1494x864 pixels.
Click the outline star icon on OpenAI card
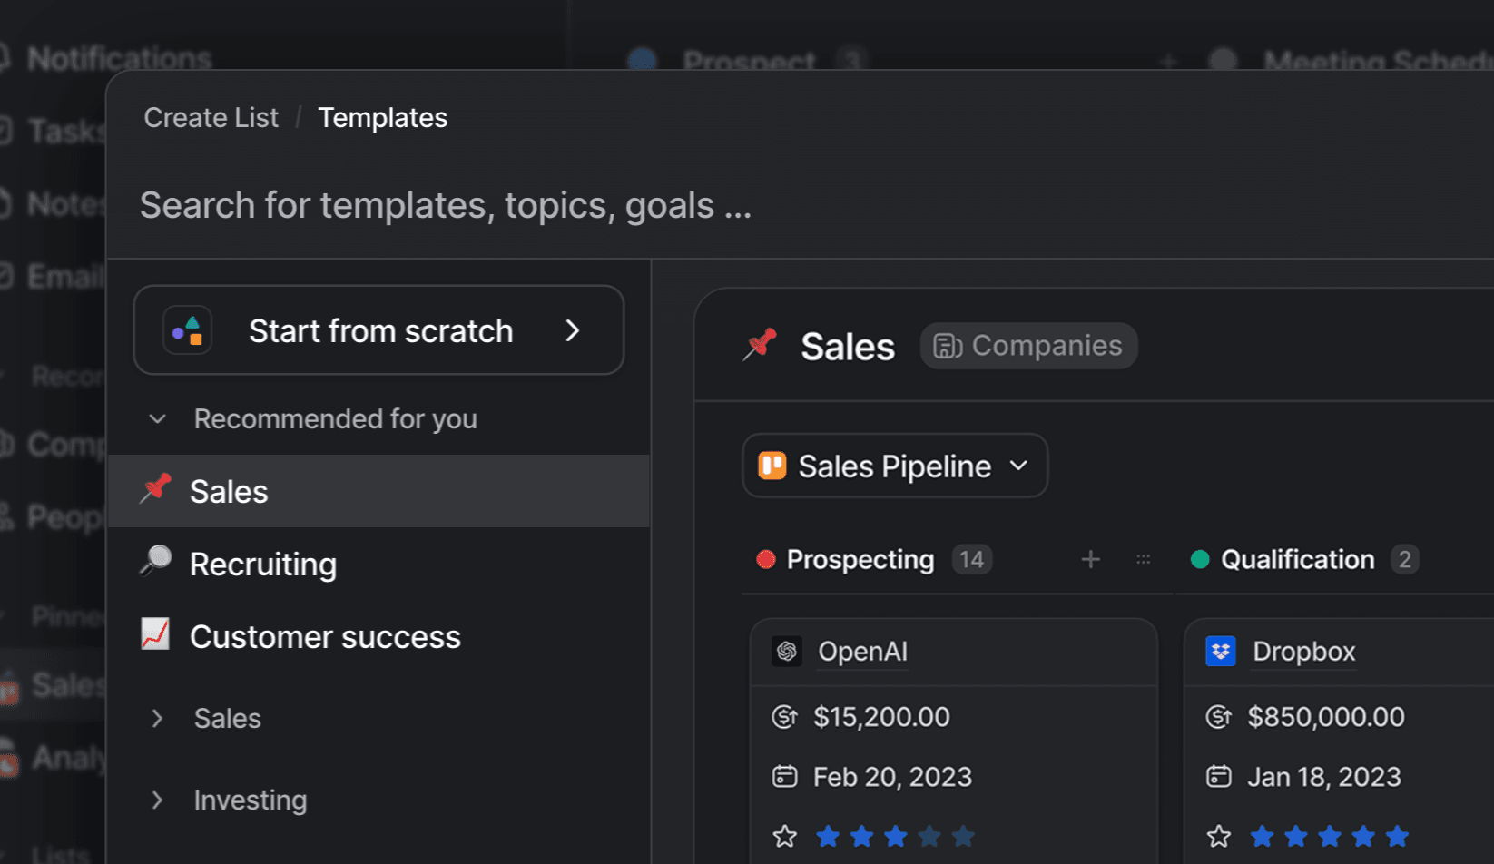(784, 836)
